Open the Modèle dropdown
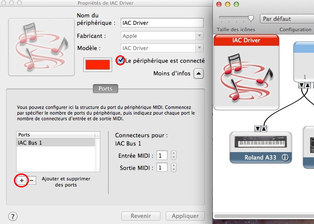Screen dimensions: 314x224 (199, 48)
